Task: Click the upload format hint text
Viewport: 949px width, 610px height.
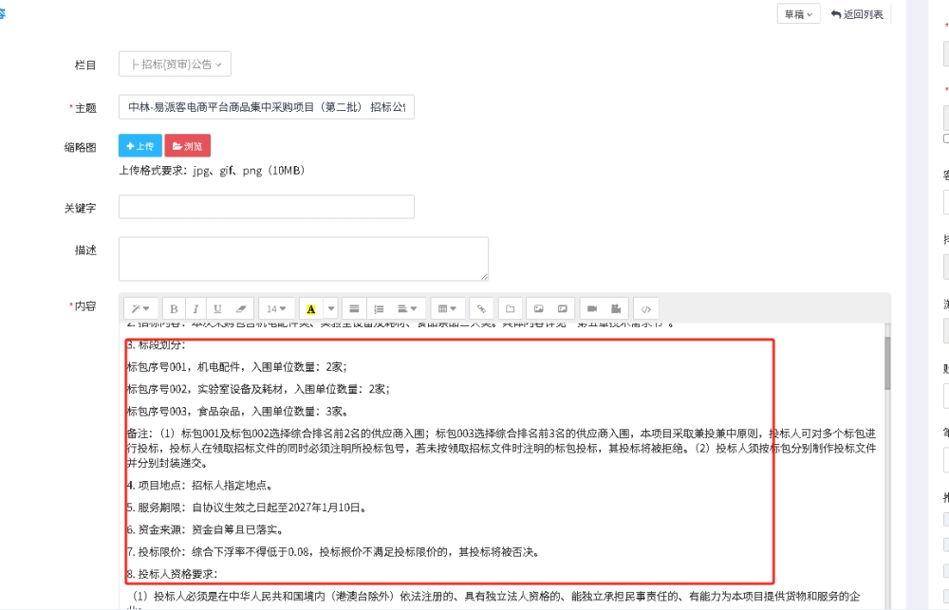Action: (212, 171)
